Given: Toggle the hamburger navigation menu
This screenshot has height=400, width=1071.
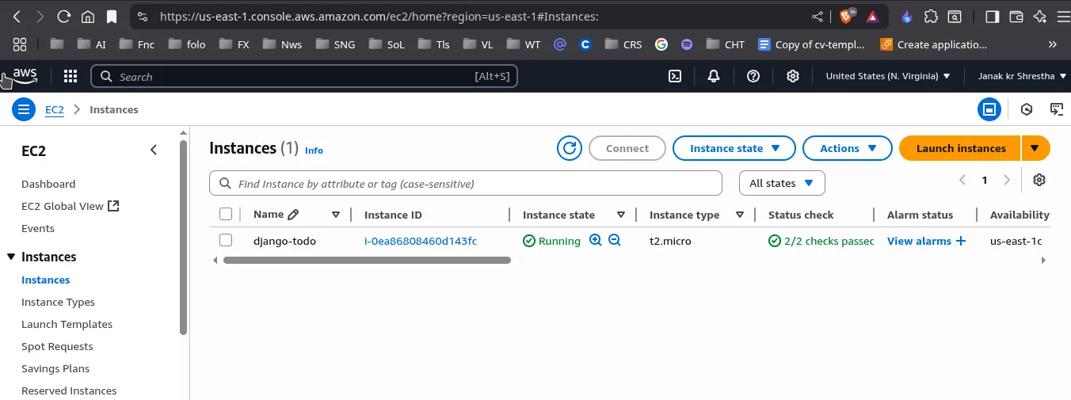Looking at the screenshot, I should (x=24, y=109).
